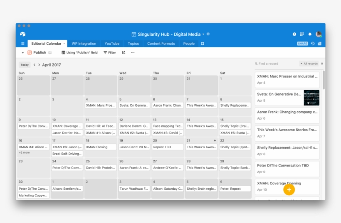Open April 27 event Andrew O'Keefe

coord(168,168)
